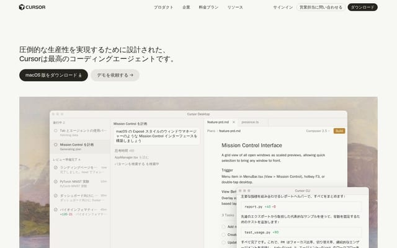Click the macOS の Exposé prompt message box
This screenshot has width=397, height=248.
point(156,136)
